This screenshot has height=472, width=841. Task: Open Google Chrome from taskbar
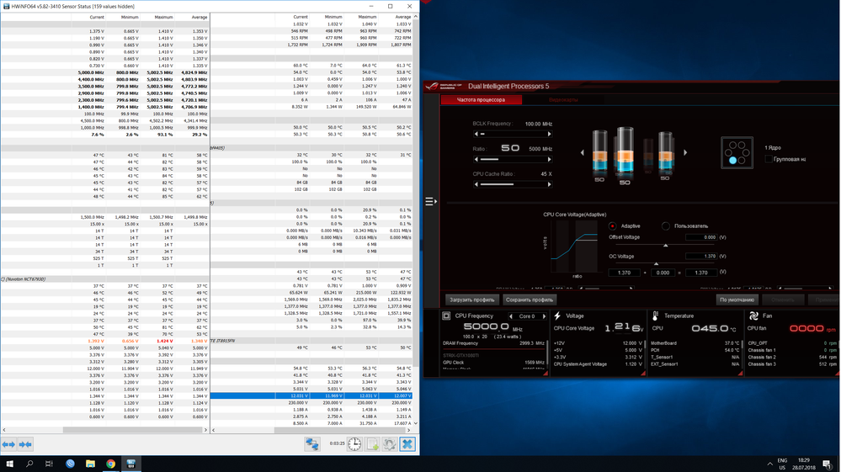110,464
